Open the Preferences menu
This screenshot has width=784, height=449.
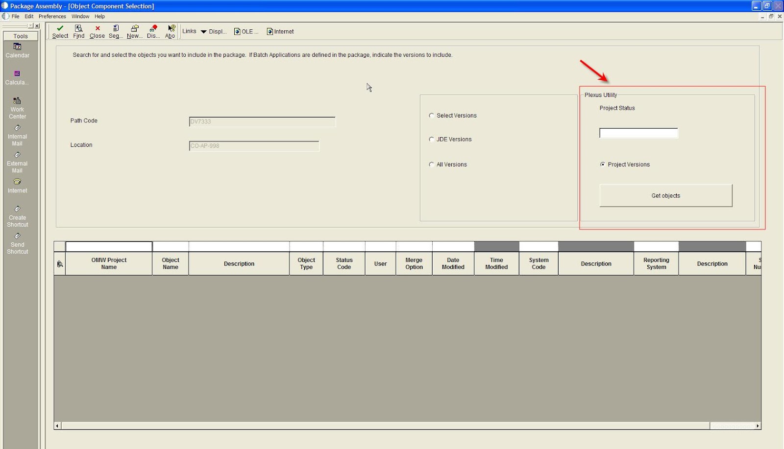click(51, 16)
